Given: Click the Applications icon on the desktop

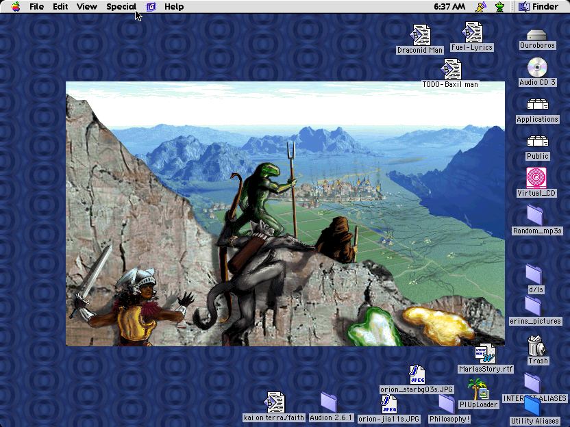Looking at the screenshot, I should [537, 105].
